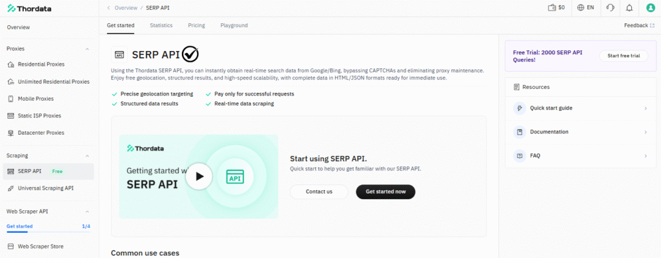The height and width of the screenshot is (258, 661).
Task: Go to Universal Scraping API
Action: pos(45,188)
